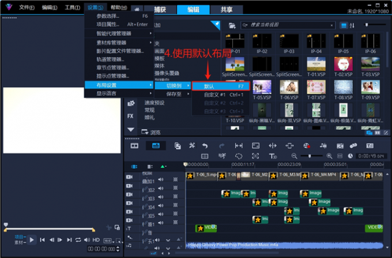Adjust the library thumbnail size slider
392x258 pixels.
point(375,25)
